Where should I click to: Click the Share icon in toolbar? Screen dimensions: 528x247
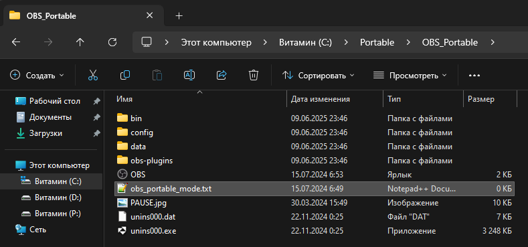pyautogui.click(x=222, y=75)
